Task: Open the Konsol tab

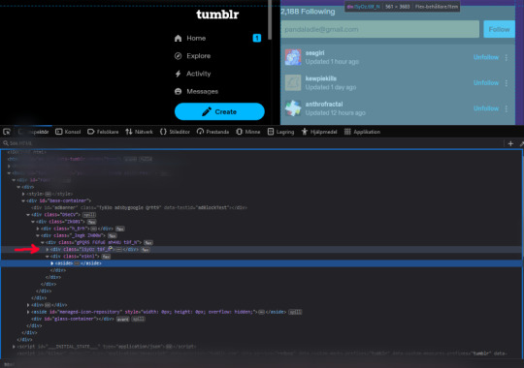Action: coord(68,132)
